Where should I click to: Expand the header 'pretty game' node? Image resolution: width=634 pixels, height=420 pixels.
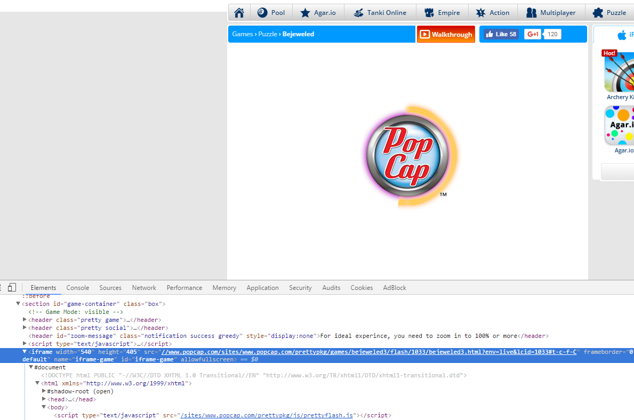click(25, 320)
